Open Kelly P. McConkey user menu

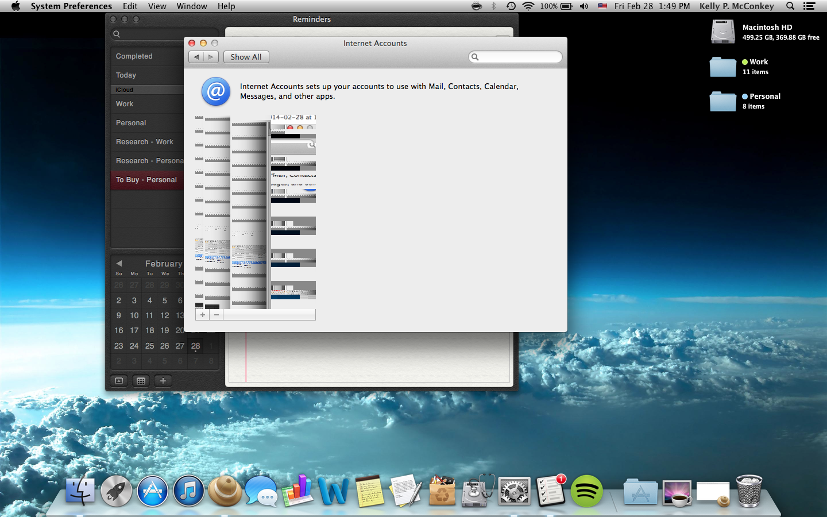click(737, 6)
